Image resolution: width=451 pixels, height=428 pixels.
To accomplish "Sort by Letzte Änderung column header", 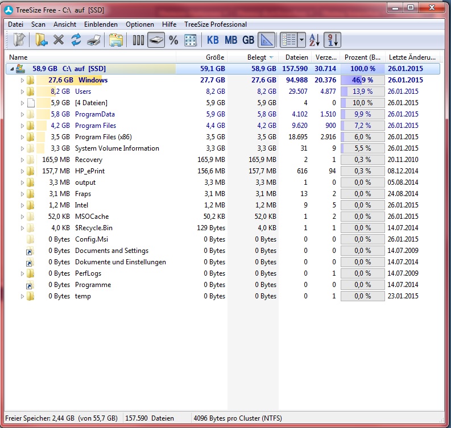I will point(412,57).
